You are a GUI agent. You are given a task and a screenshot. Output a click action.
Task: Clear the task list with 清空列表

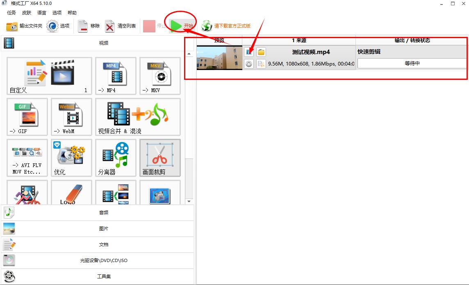120,26
